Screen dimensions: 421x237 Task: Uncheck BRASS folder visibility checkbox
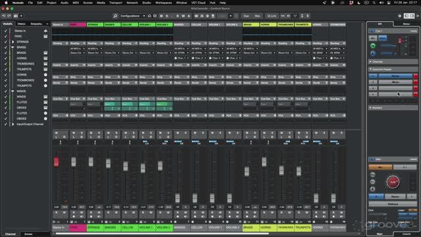click(x=5, y=47)
